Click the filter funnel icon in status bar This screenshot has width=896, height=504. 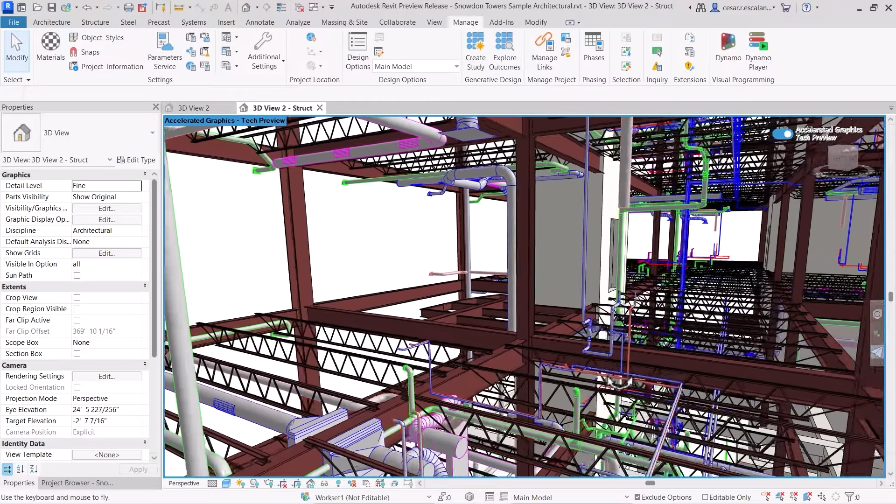[849, 497]
